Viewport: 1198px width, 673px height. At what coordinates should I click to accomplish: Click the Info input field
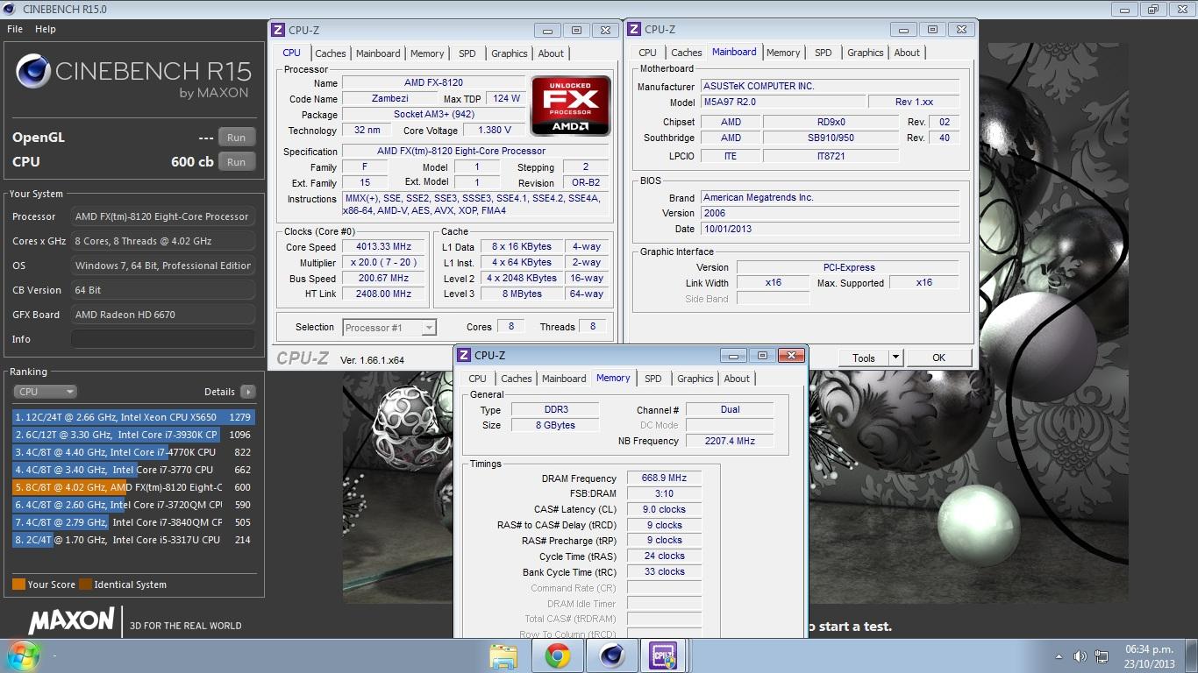(x=163, y=339)
